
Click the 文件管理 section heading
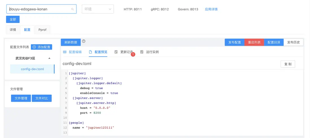(16, 89)
